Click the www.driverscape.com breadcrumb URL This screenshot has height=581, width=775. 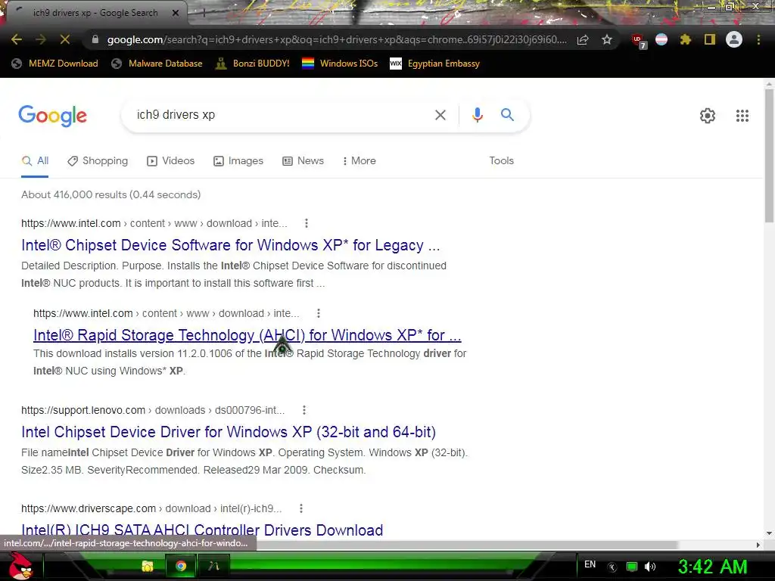click(x=151, y=508)
